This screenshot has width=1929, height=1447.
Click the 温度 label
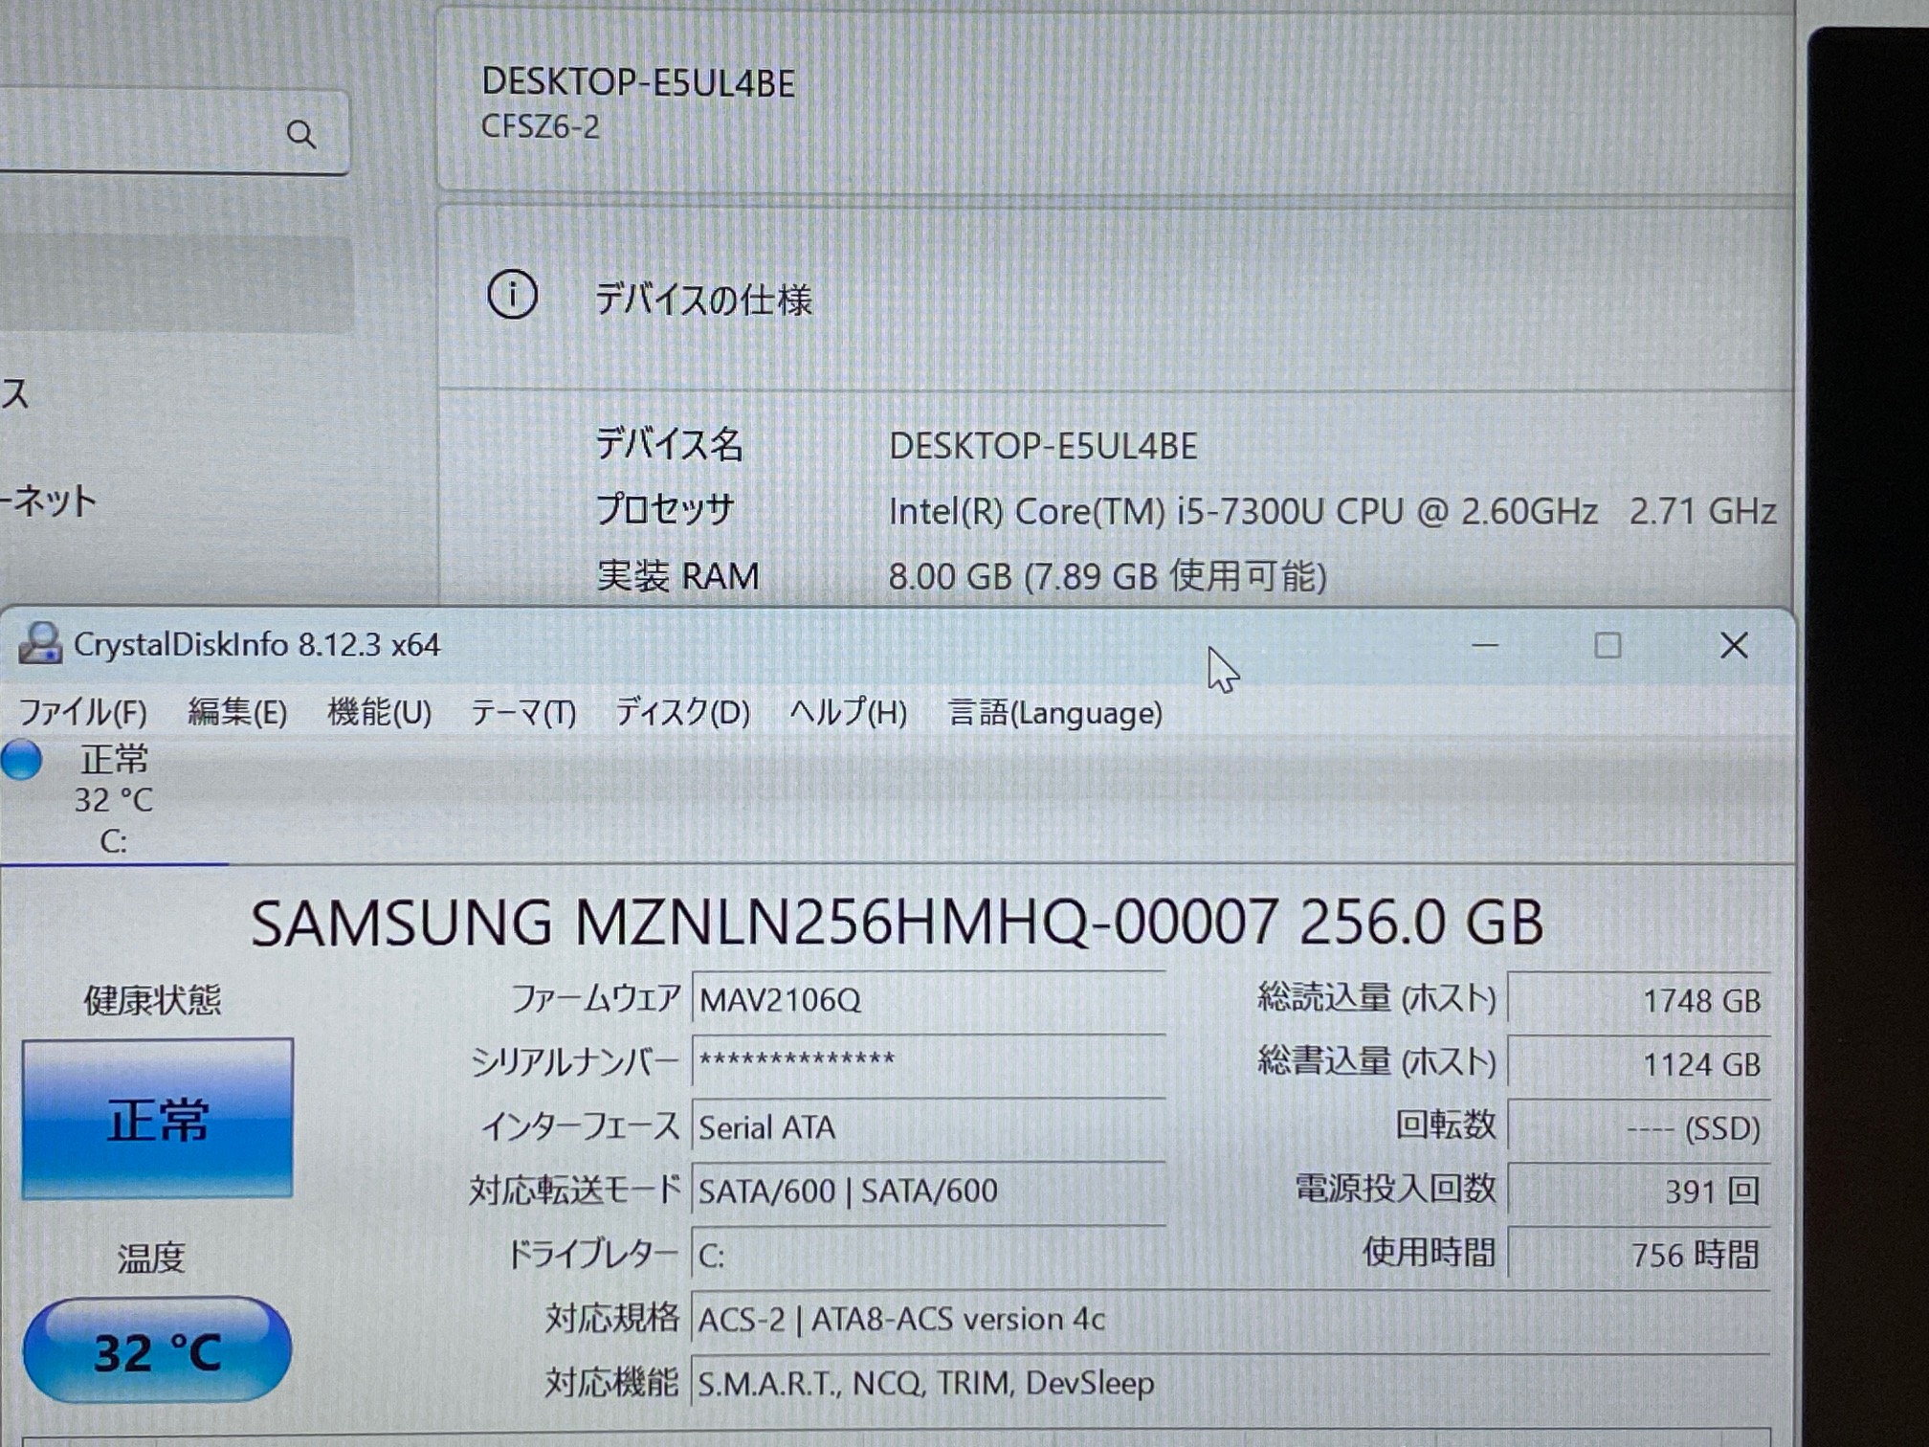coord(150,1258)
